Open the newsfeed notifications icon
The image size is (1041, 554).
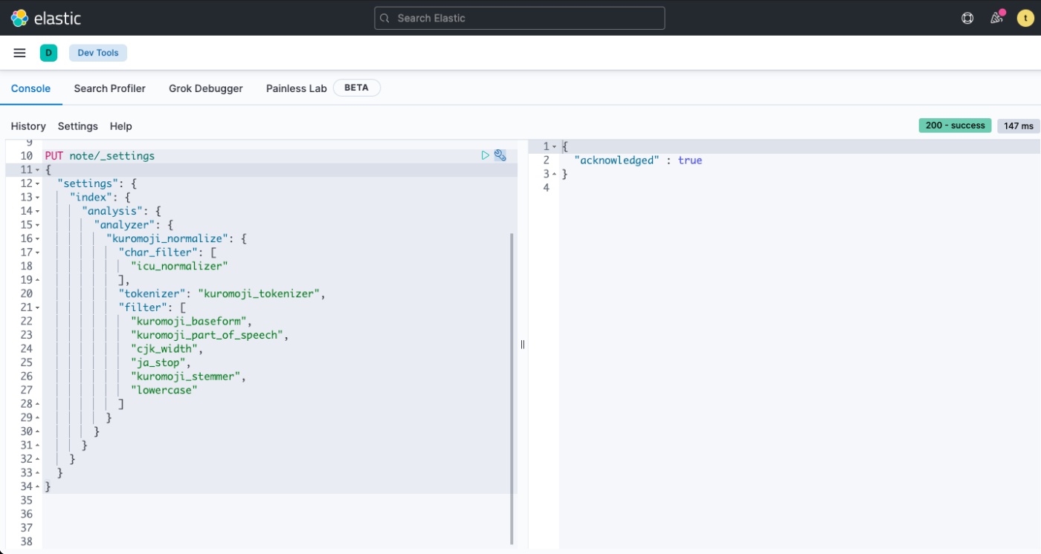(996, 18)
